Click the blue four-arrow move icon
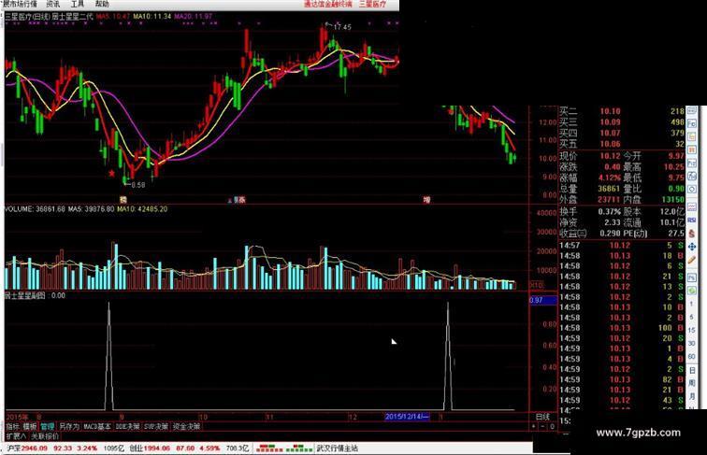The height and width of the screenshot is (455, 707). point(692,247)
